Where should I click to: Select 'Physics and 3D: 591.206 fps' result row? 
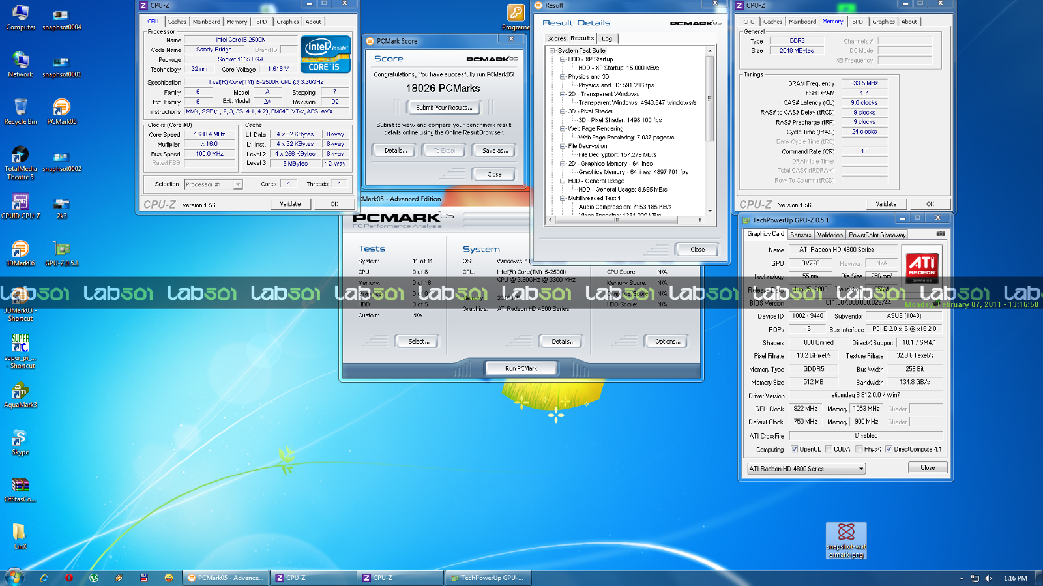pyautogui.click(x=616, y=85)
